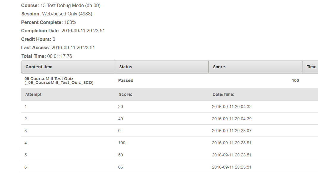
Task: Select the 09 CourseMill Test Quiz item
Action: (59, 81)
